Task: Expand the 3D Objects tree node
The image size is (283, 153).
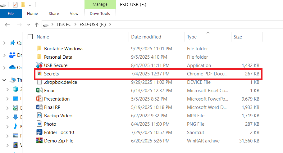Action: [x=7, y=89]
